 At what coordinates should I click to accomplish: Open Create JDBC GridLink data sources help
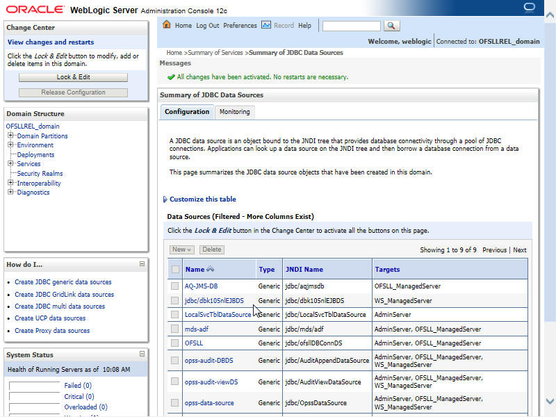[x=64, y=294]
